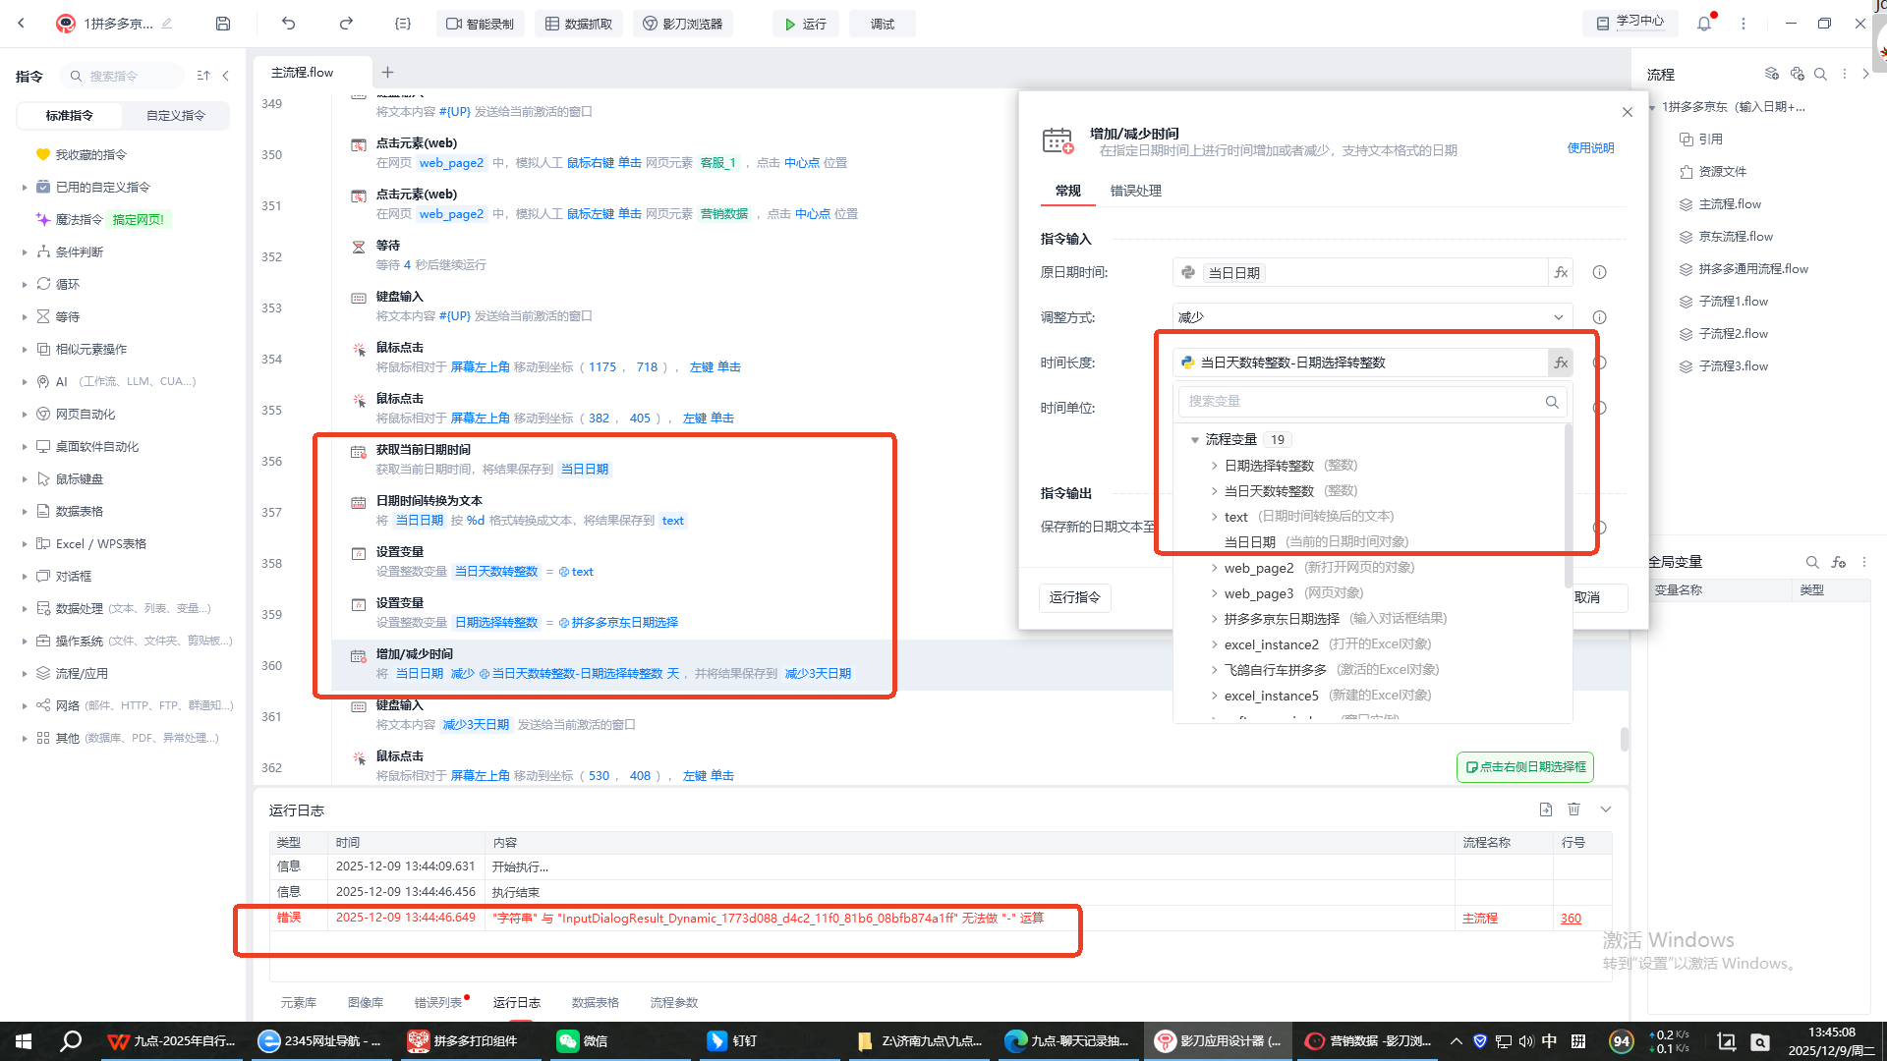Open 数据抓取 from the toolbar
Viewport: 1887px width, 1061px height.
click(579, 24)
